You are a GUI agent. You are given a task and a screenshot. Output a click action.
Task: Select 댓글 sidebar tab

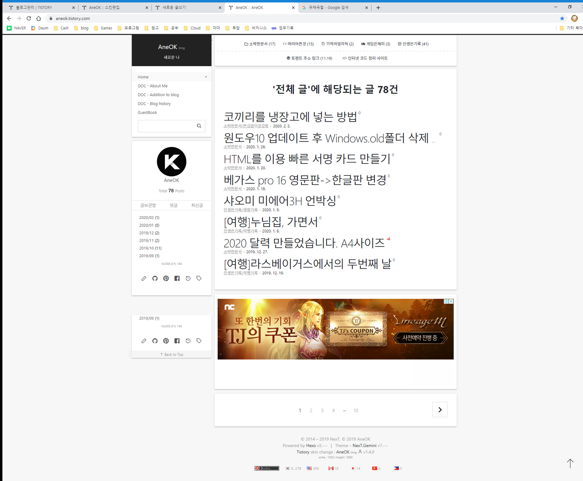point(174,206)
